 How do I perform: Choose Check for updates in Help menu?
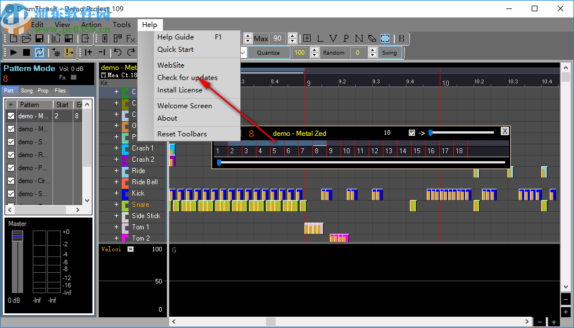pyautogui.click(x=187, y=78)
